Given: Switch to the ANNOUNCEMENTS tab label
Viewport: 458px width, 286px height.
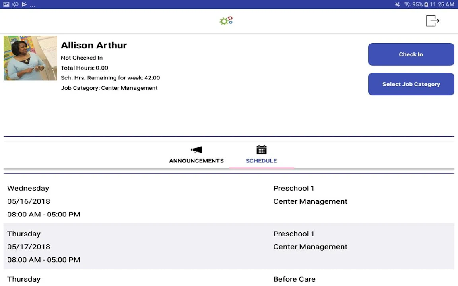Looking at the screenshot, I should [x=196, y=161].
